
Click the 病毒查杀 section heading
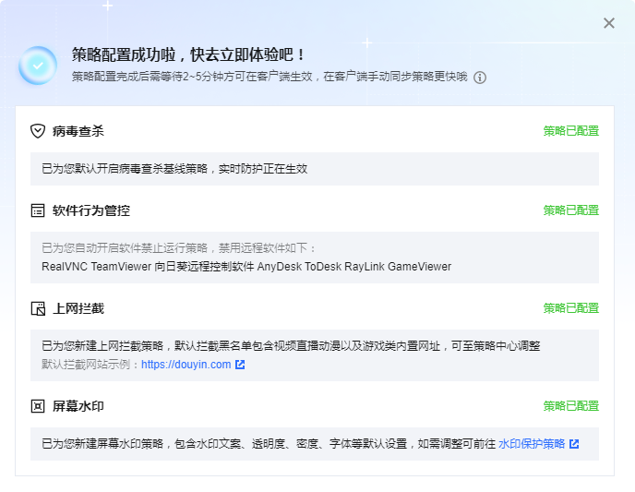pos(78,131)
